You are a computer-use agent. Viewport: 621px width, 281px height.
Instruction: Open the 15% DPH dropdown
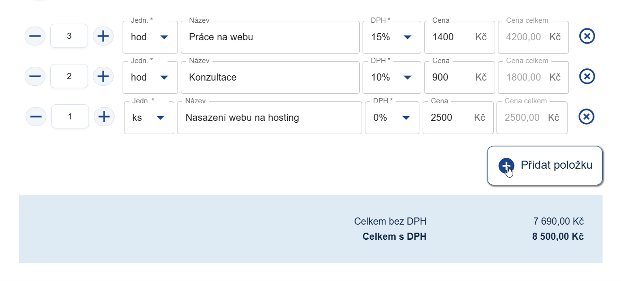tap(392, 37)
